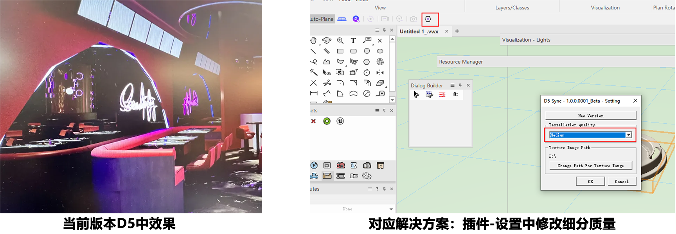Open the Site Planning globe tool set
The image size is (676, 234).
pos(314,165)
